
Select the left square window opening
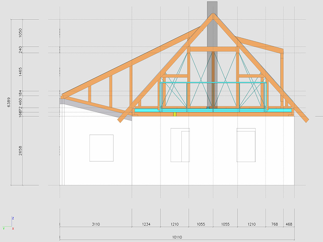(x=101, y=148)
